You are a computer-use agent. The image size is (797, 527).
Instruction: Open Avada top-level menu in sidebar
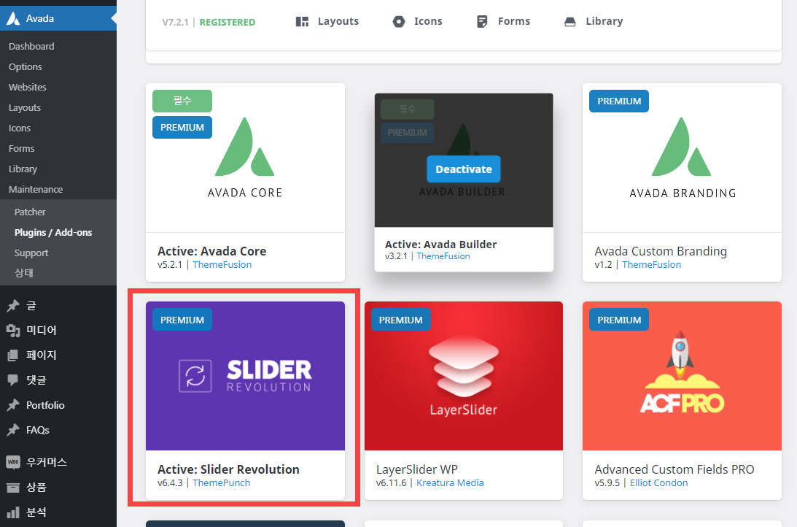pyautogui.click(x=58, y=18)
